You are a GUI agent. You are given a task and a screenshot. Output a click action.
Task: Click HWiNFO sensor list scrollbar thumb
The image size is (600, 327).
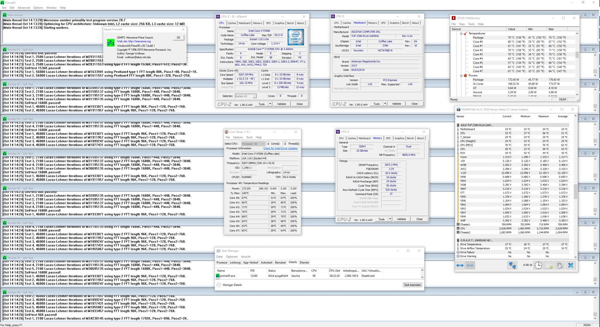575,191
